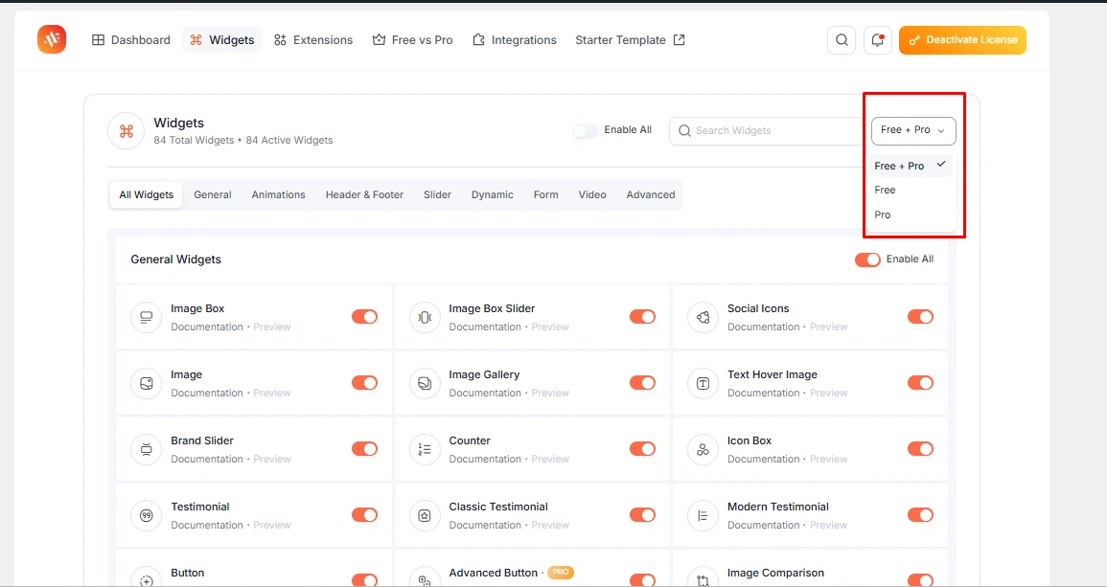Select the checked Free + Pro option
Image resolution: width=1107 pixels, height=587 pixels.
pyautogui.click(x=911, y=166)
